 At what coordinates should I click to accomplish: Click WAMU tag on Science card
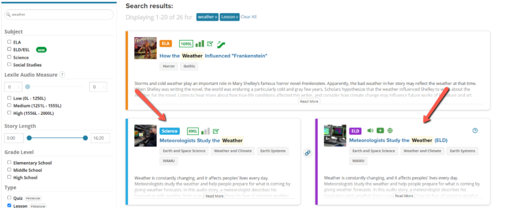pos(169,161)
